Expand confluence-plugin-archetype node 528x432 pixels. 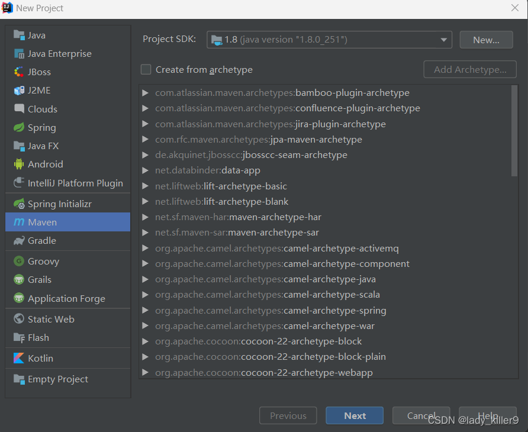coord(146,108)
